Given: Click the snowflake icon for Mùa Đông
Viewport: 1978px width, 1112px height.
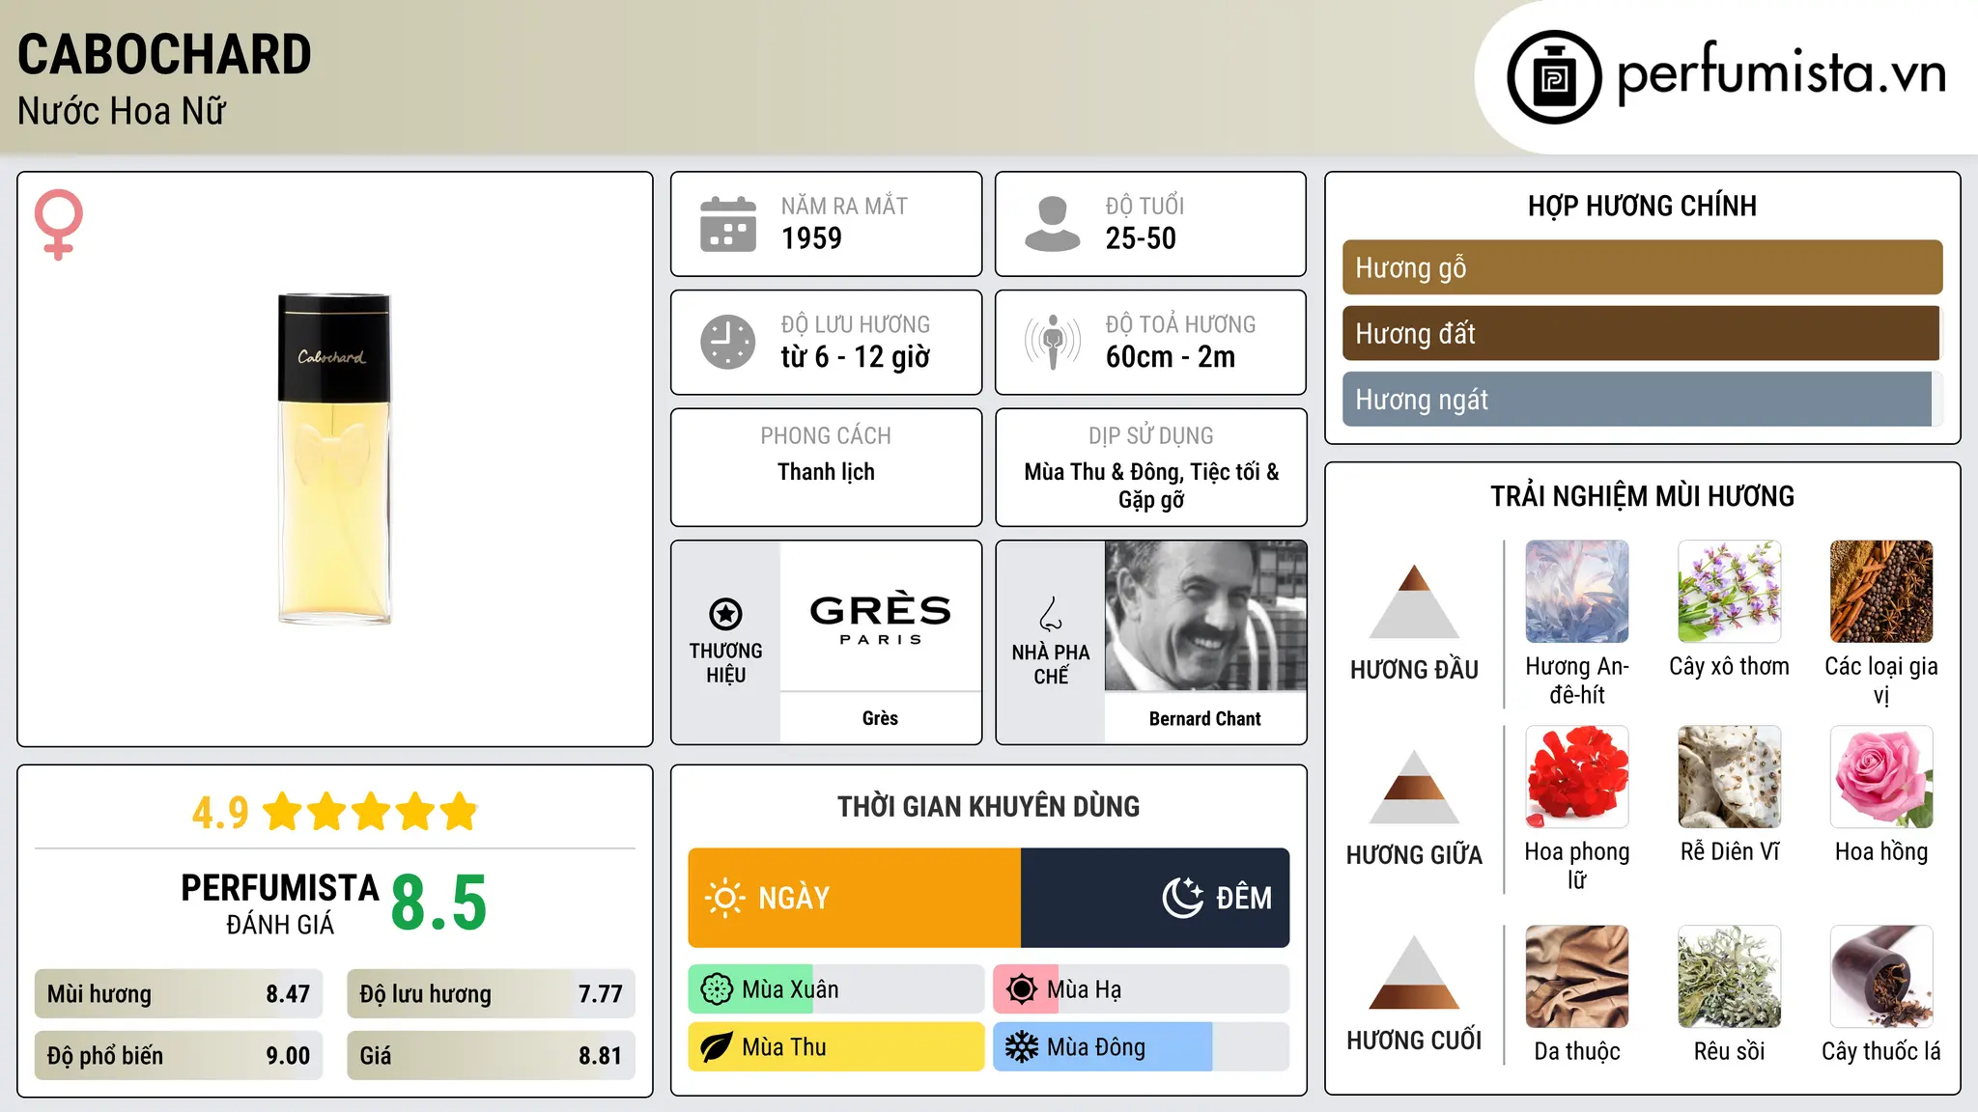Looking at the screenshot, I should (1021, 1047).
